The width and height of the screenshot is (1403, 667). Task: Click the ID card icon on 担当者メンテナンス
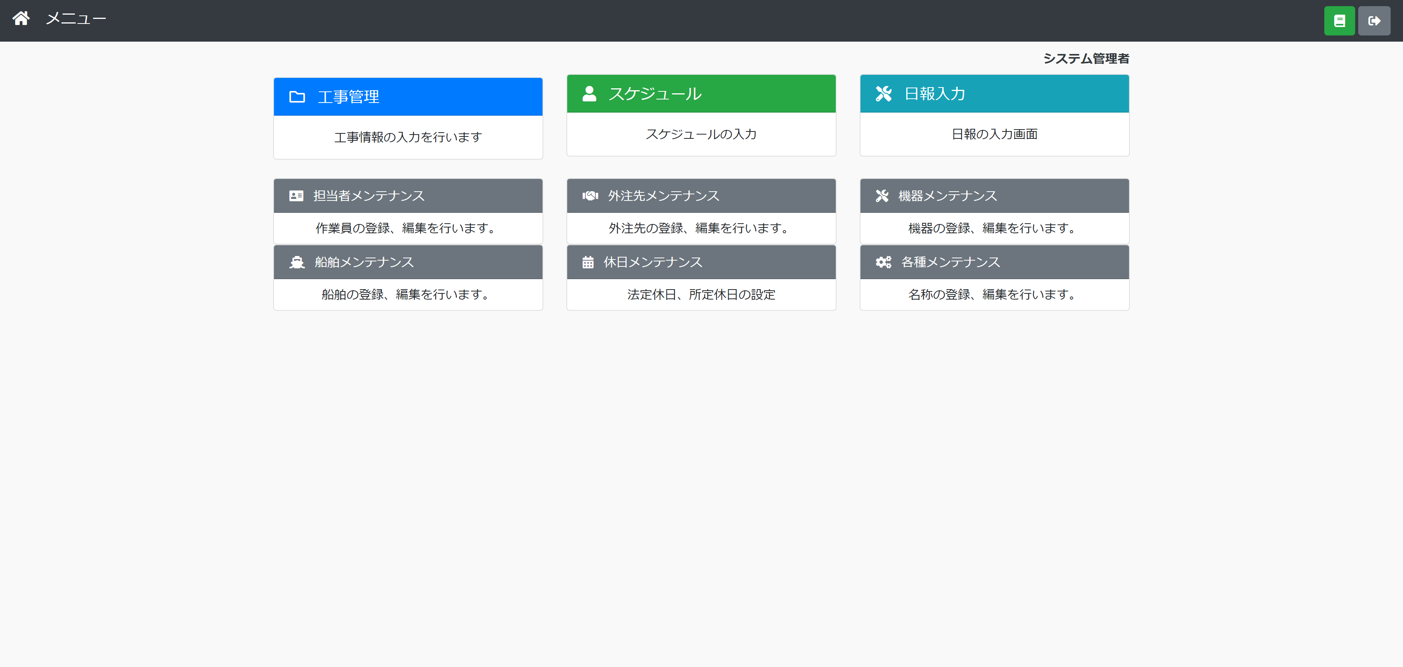click(296, 196)
